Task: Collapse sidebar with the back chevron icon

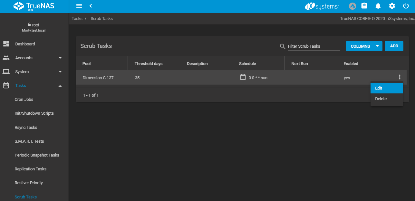Action: (x=91, y=6)
